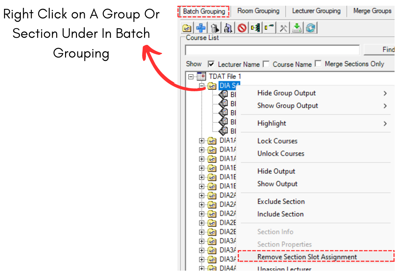Click the Course List search field

coord(272,50)
